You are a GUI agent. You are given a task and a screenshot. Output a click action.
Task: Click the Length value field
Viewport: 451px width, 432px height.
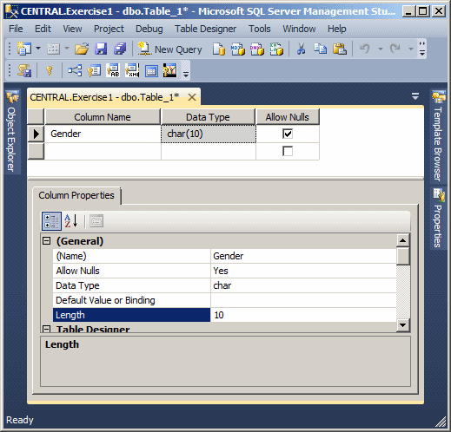click(x=303, y=315)
